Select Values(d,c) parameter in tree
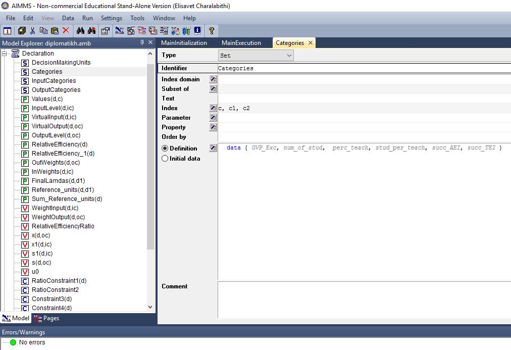 click(47, 99)
